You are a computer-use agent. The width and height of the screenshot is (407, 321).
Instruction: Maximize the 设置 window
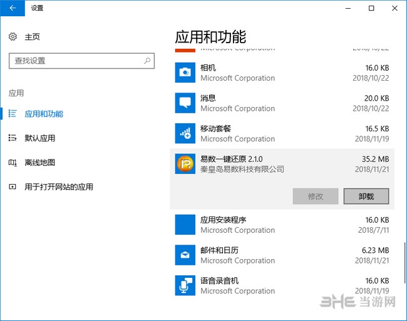pyautogui.click(x=371, y=8)
